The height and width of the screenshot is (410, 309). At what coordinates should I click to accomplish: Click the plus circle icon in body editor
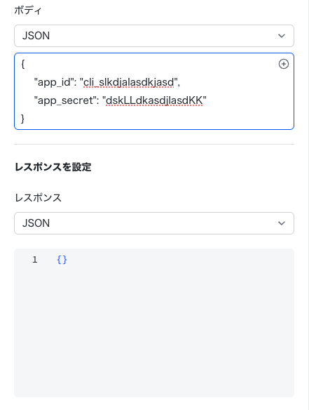click(x=283, y=64)
